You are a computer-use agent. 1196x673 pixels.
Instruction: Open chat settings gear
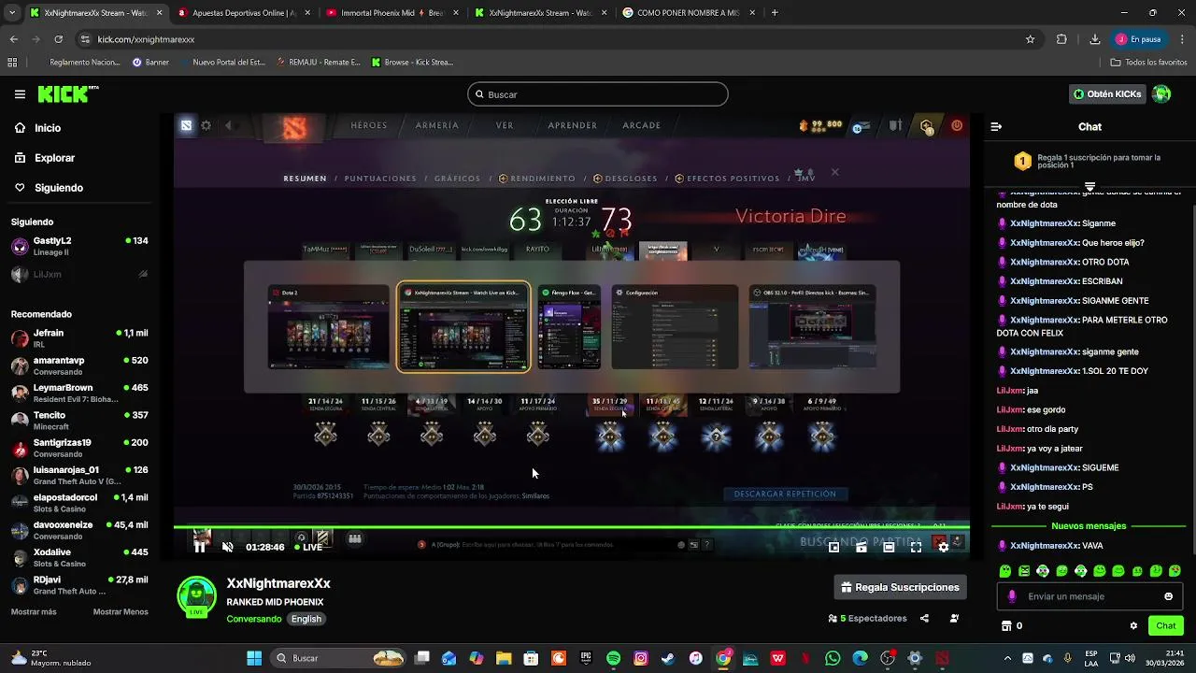tap(1133, 625)
